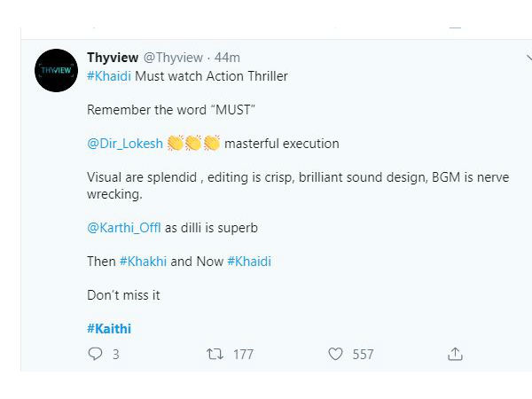This screenshot has height=399, width=532.
Task: Expand the tweet options chevron
Action: coord(528,58)
